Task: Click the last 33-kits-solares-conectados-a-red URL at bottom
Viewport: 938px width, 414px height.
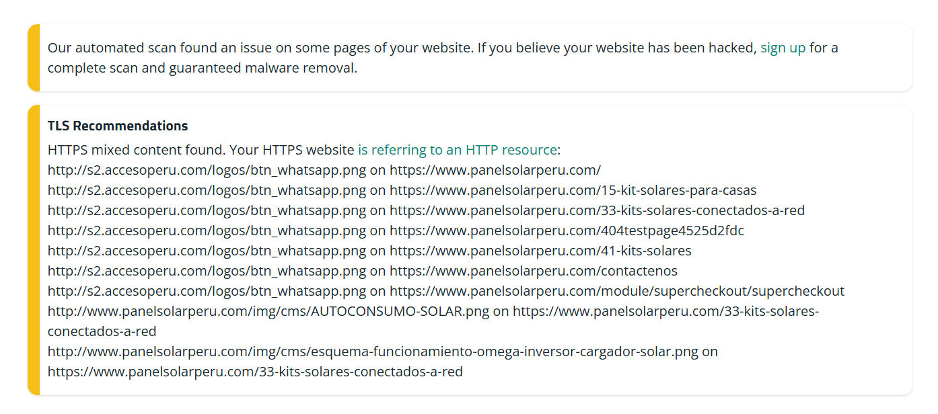Action: click(255, 372)
